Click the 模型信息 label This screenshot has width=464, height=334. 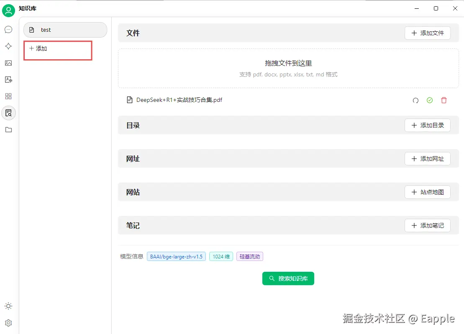tap(132, 256)
